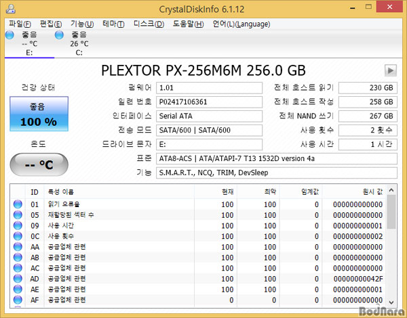Screen dimensions: 407x318
Task: Click the drive letter field E:
Action: (x=209, y=144)
